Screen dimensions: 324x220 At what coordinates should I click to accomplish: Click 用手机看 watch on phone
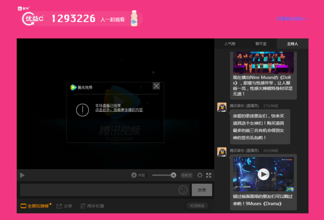(x=92, y=206)
